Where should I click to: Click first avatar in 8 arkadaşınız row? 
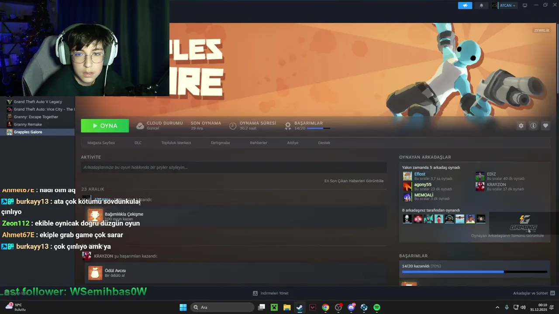(407, 219)
